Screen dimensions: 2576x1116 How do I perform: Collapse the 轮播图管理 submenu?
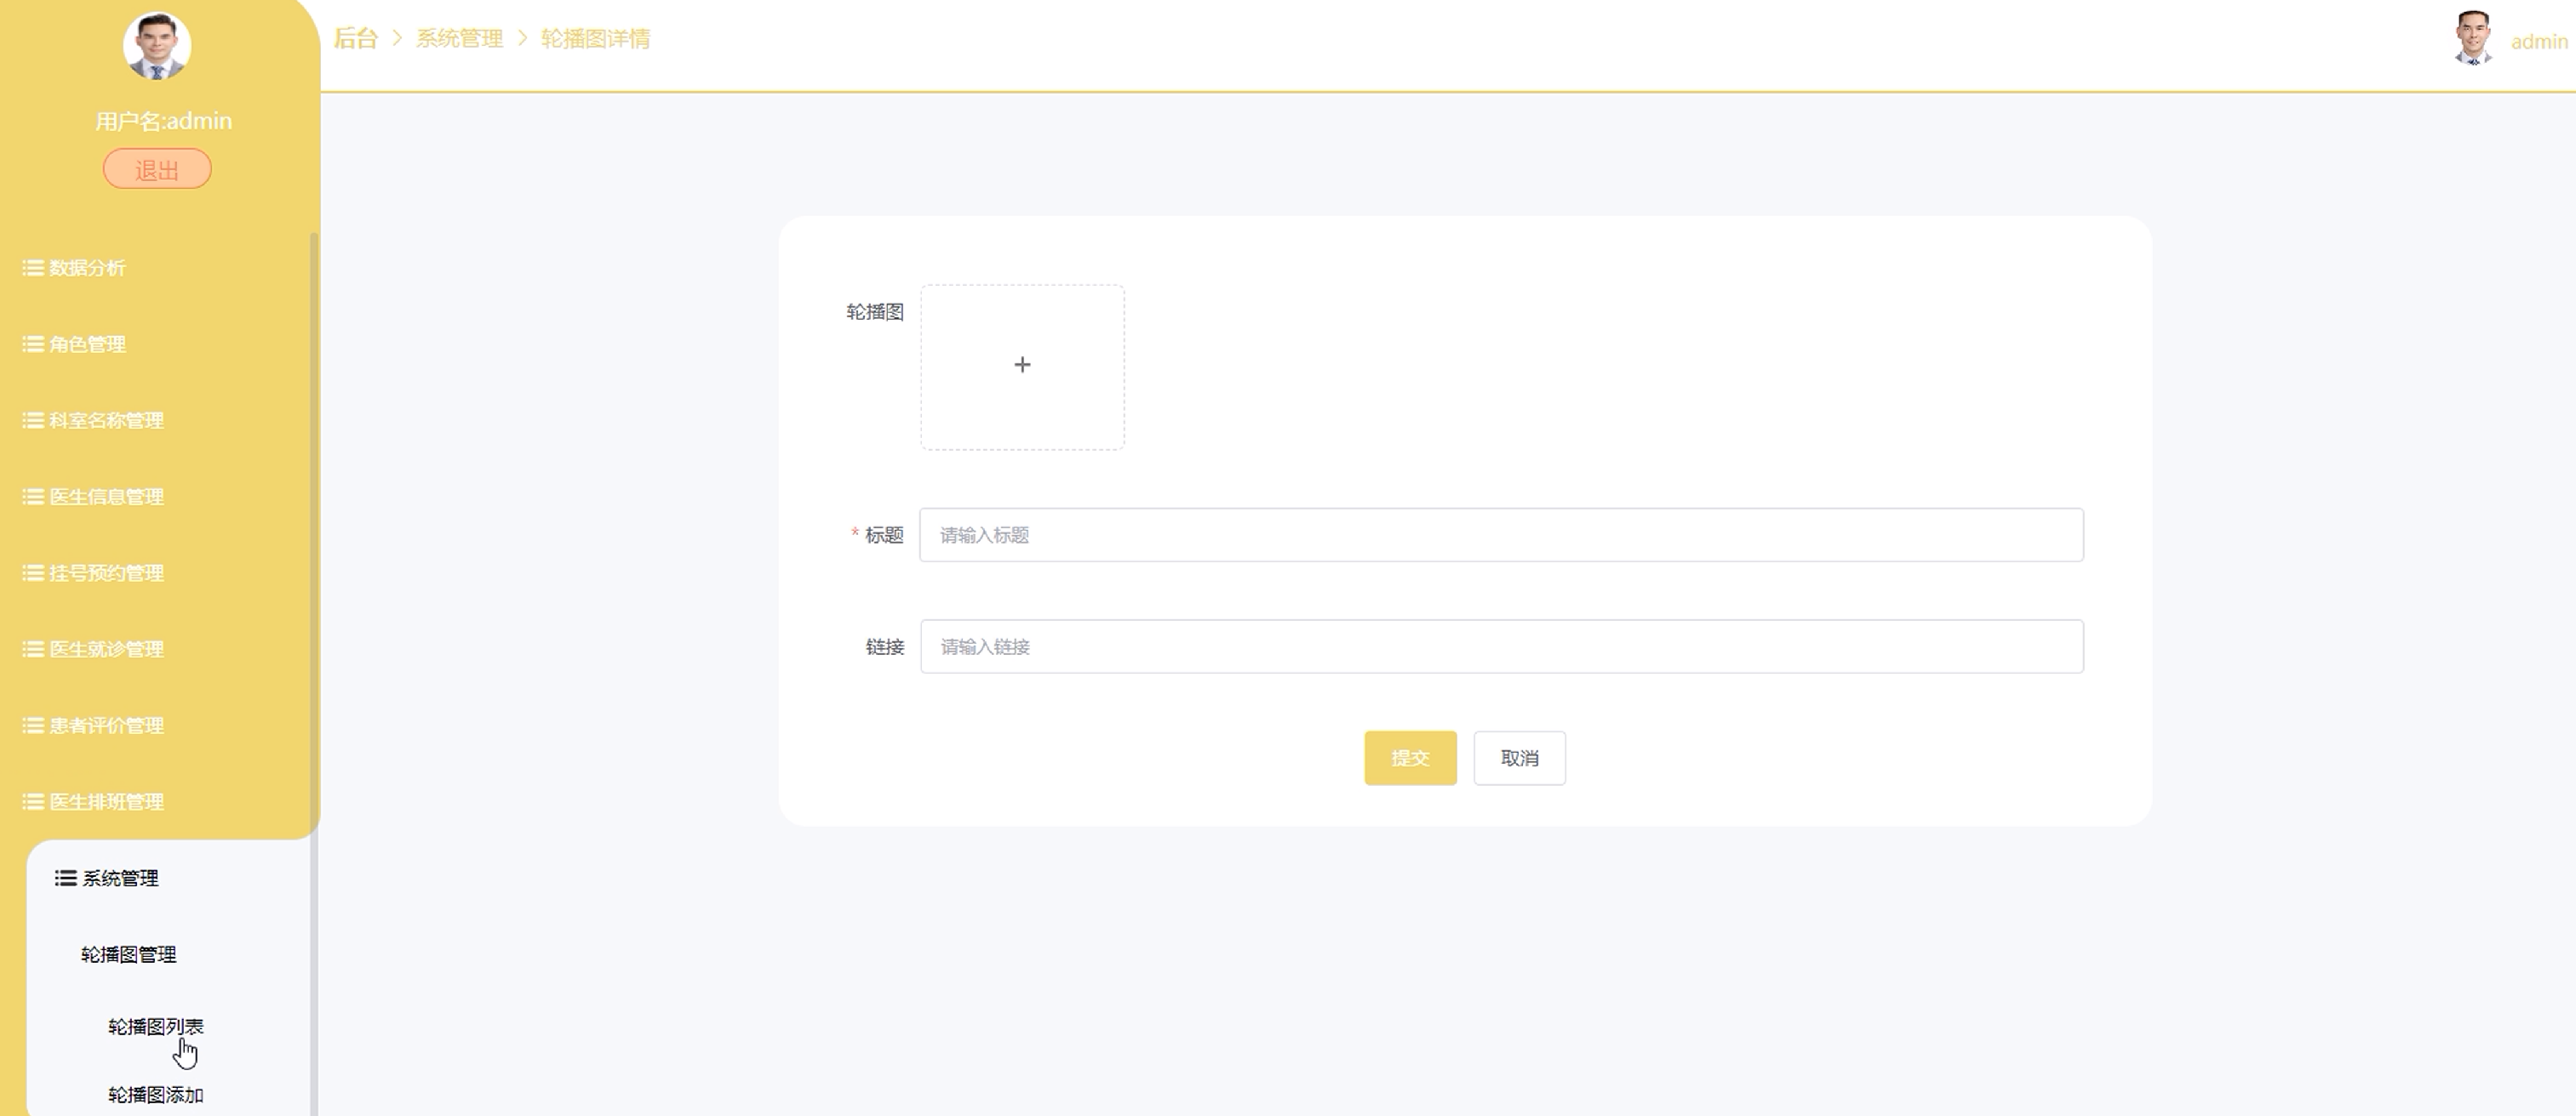point(128,955)
